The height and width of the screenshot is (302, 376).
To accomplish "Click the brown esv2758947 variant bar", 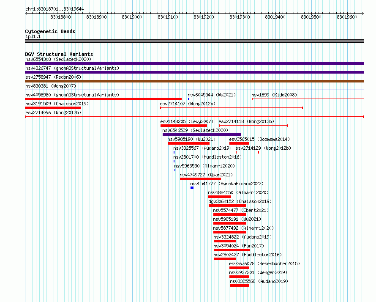I will point(194,81).
